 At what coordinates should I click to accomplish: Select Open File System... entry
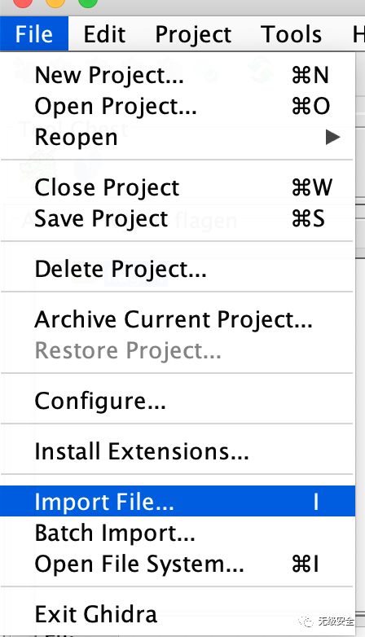pyautogui.click(x=178, y=564)
